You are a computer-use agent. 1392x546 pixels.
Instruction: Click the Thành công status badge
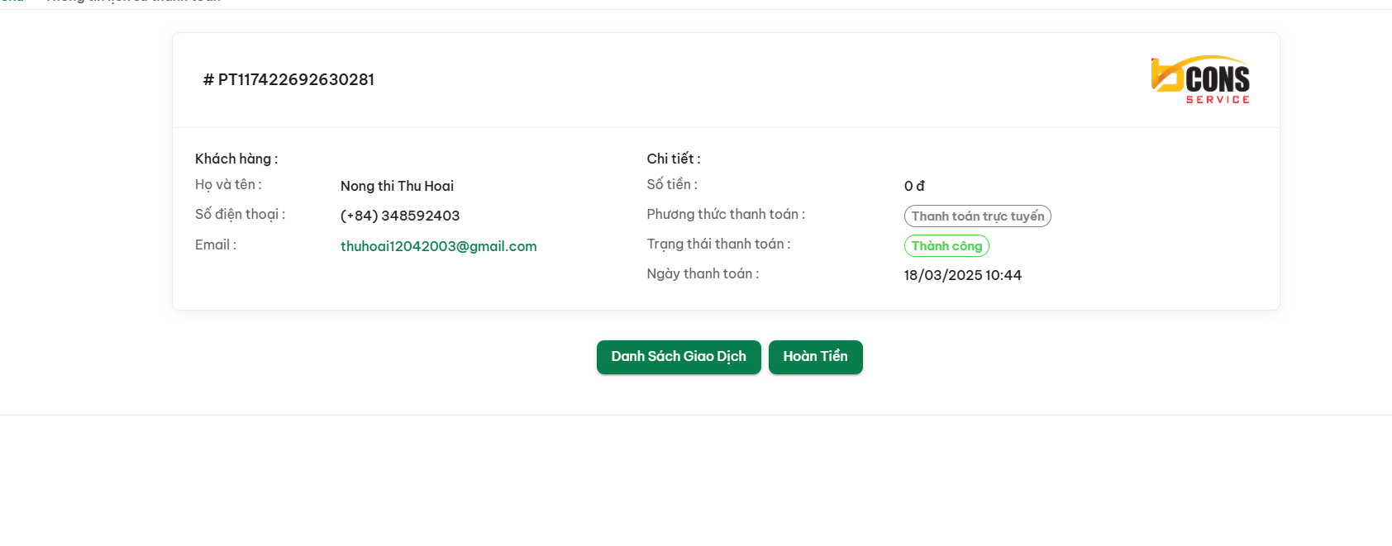[x=946, y=246]
